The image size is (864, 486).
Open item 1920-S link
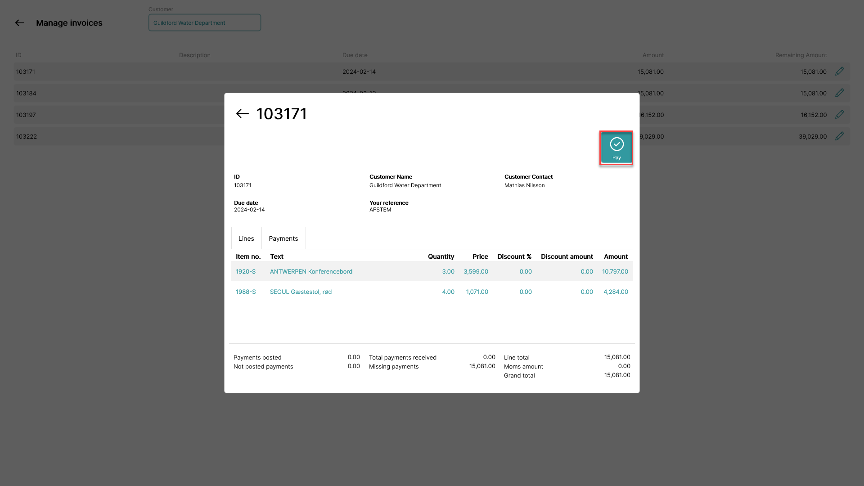point(246,271)
